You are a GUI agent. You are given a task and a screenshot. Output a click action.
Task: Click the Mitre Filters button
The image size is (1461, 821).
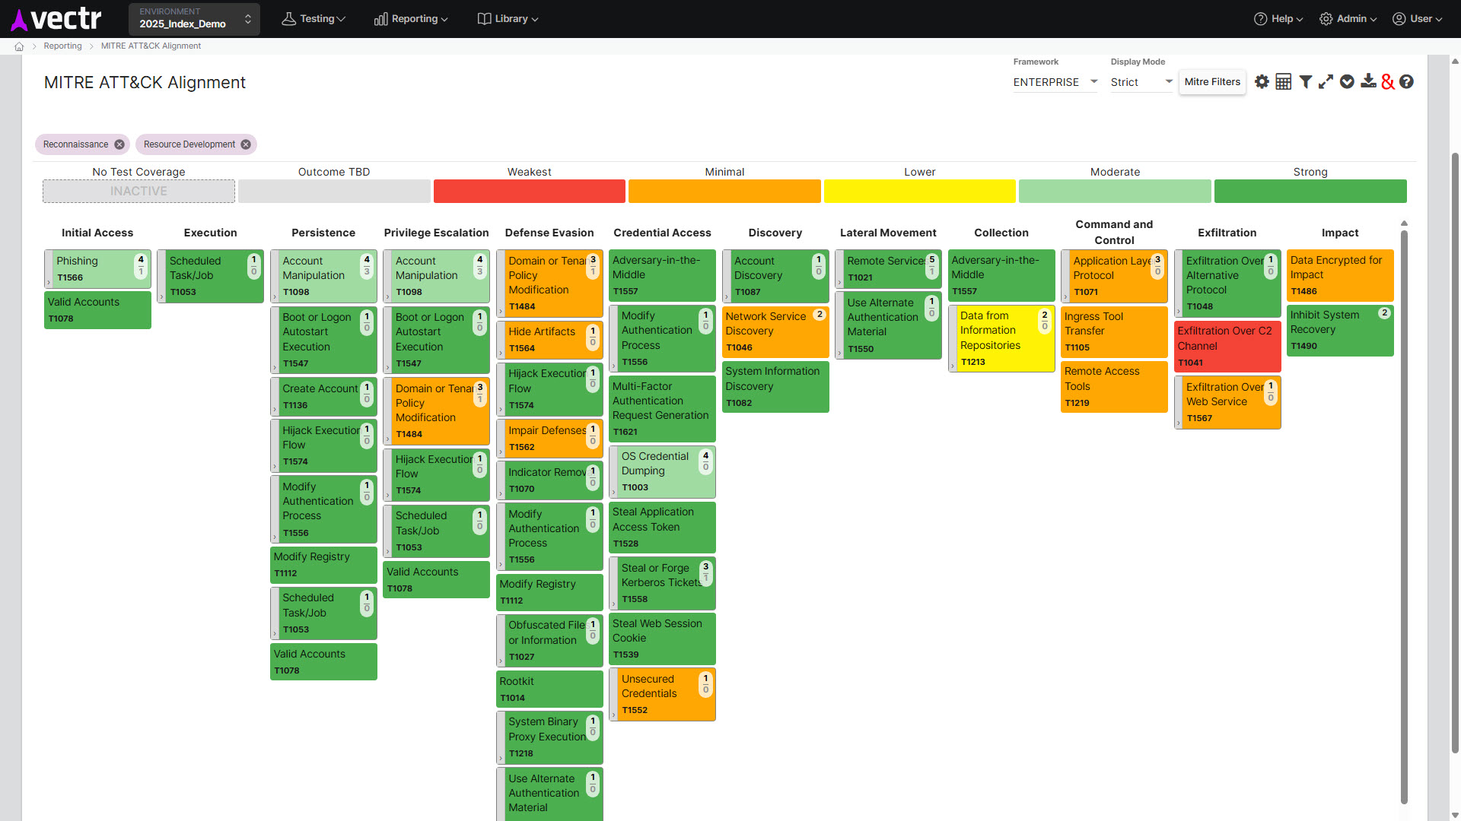coord(1211,82)
